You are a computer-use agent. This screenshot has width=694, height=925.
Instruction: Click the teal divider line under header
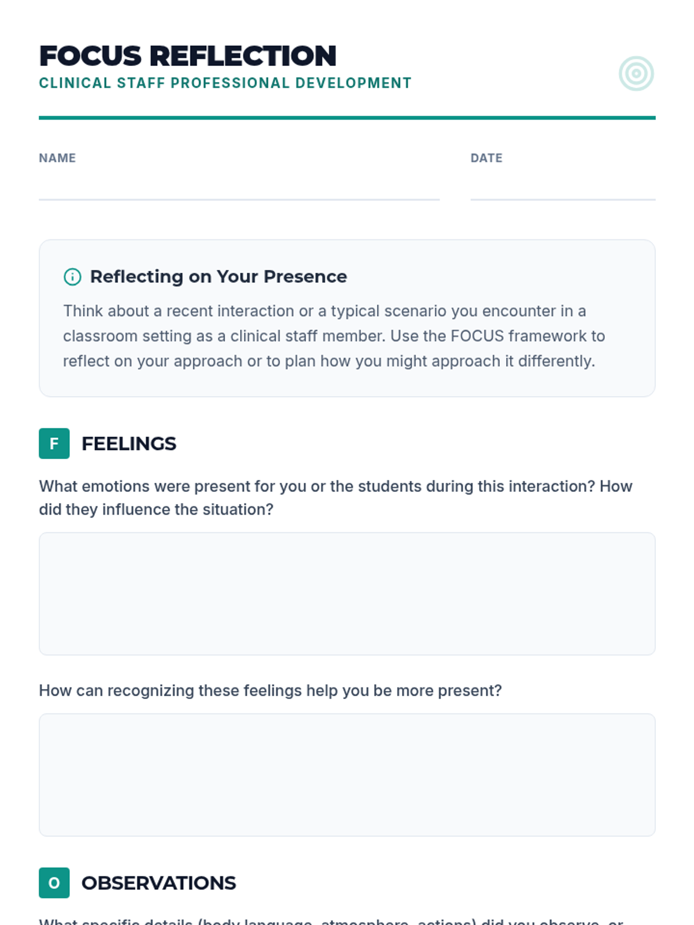(x=347, y=118)
